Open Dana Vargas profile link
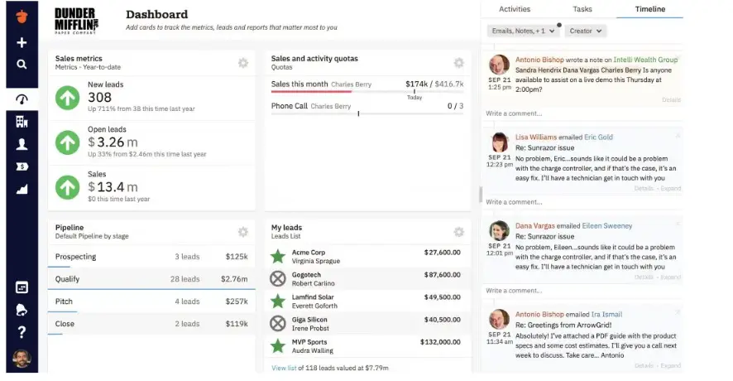 click(x=534, y=225)
